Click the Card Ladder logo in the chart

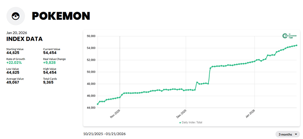[289, 36]
